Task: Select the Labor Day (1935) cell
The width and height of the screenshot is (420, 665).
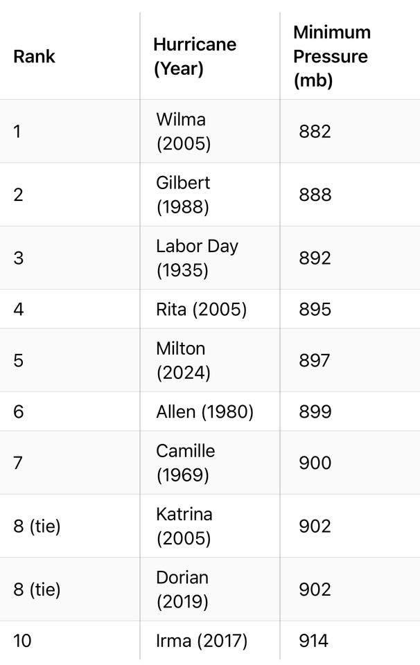Action: (x=197, y=258)
